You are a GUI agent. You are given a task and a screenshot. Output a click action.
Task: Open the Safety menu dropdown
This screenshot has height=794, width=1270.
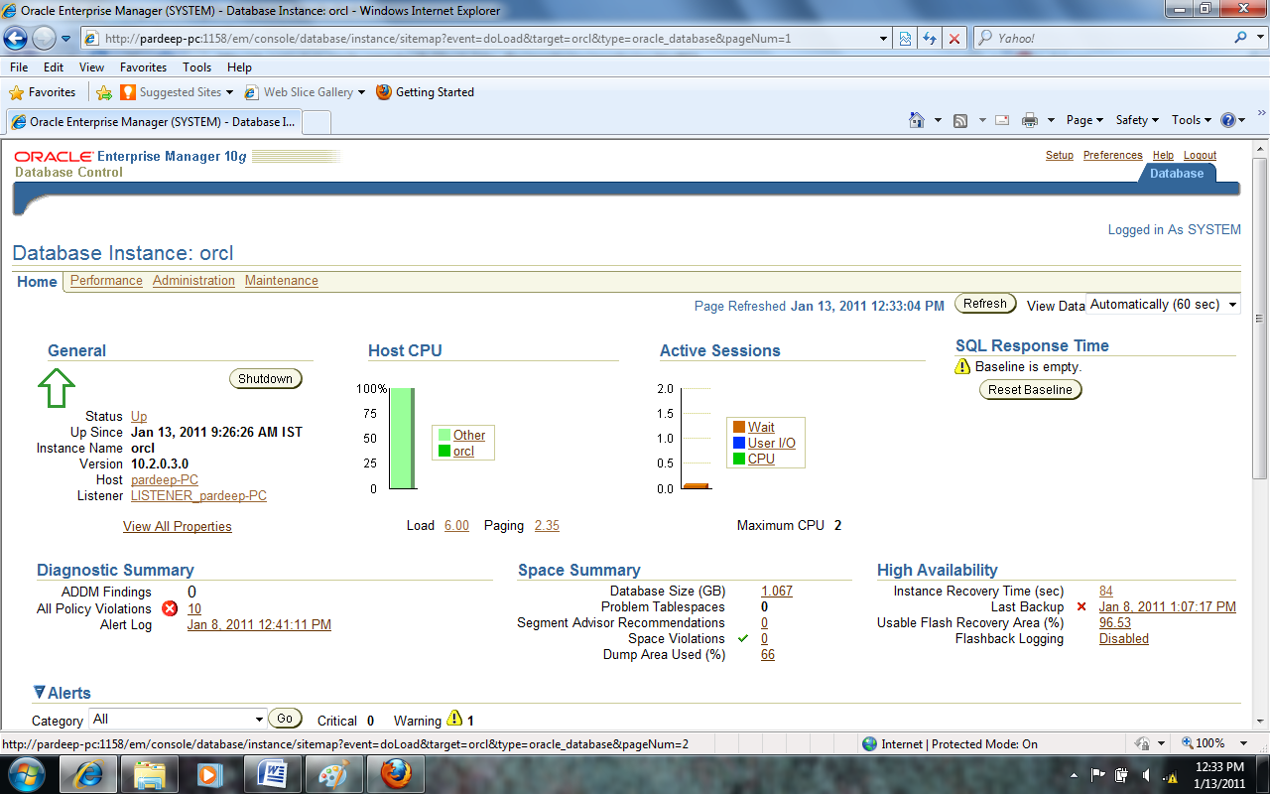tap(1137, 120)
